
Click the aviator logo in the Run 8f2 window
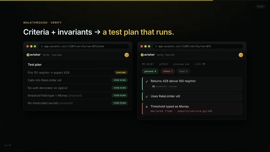click(x=148, y=55)
